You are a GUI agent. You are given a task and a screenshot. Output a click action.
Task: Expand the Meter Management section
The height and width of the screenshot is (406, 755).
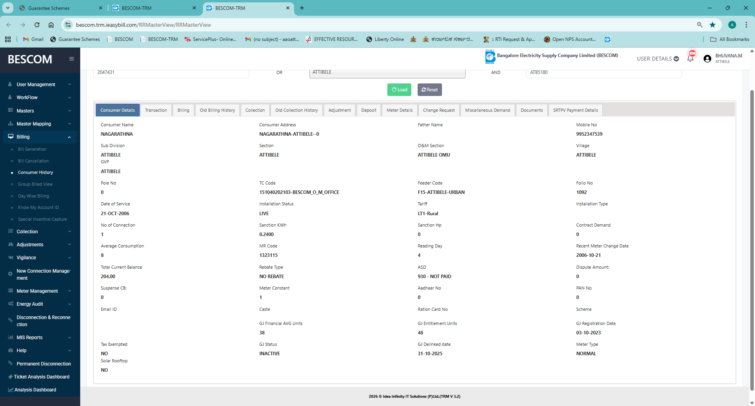40,291
